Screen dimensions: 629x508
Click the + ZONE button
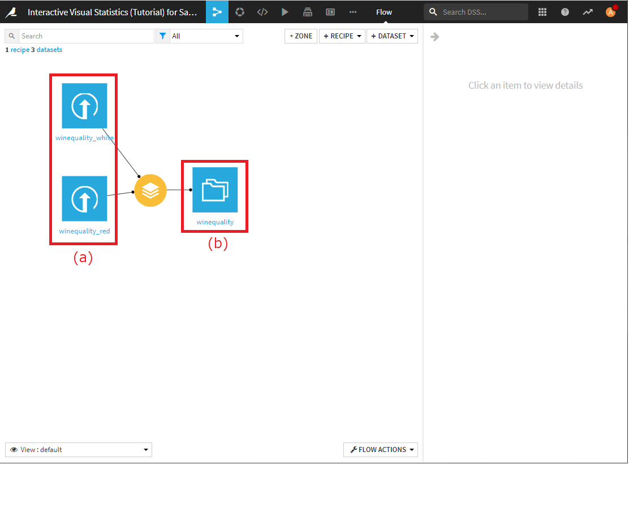301,36
